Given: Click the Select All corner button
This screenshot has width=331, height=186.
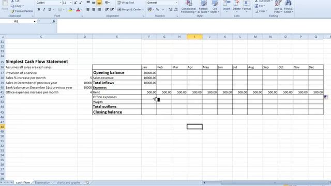Looking at the screenshot, I should point(2,37).
